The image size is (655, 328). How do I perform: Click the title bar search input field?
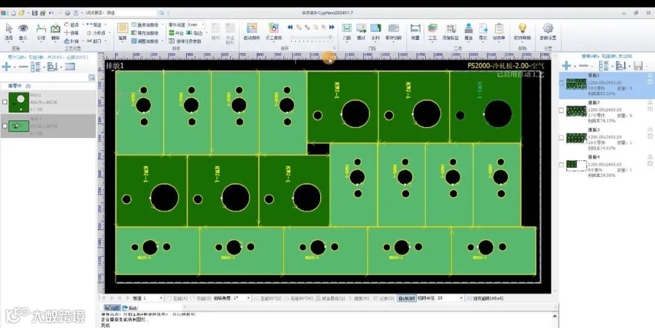point(122,13)
